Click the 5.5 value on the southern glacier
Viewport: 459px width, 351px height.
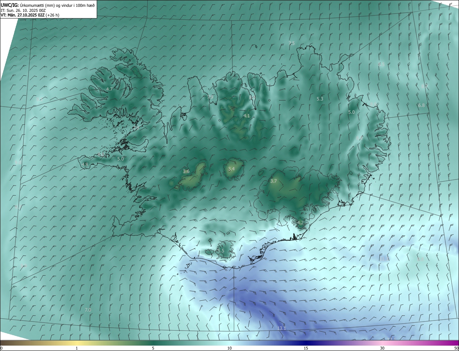(x=221, y=251)
